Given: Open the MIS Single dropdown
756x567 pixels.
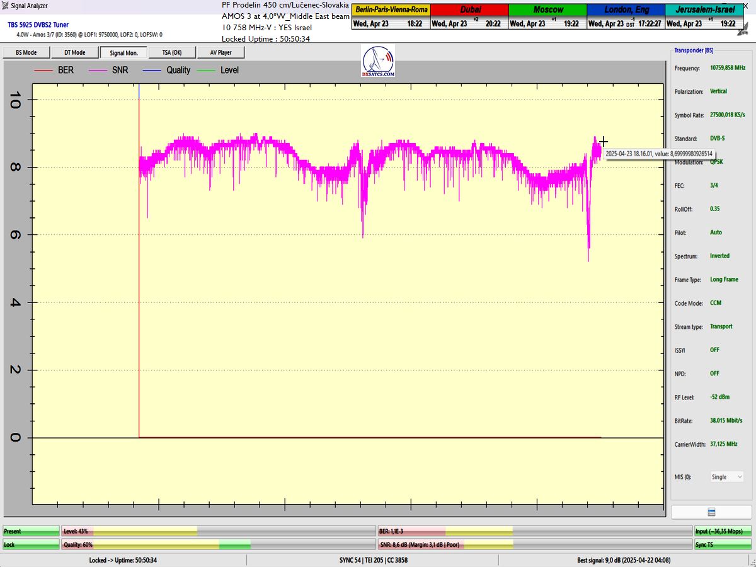Looking at the screenshot, I should (x=727, y=477).
